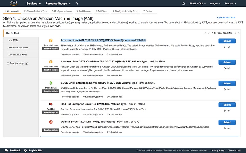Select the 1. Choose AMI step tab
The image size is (246, 153).
click(12, 11)
